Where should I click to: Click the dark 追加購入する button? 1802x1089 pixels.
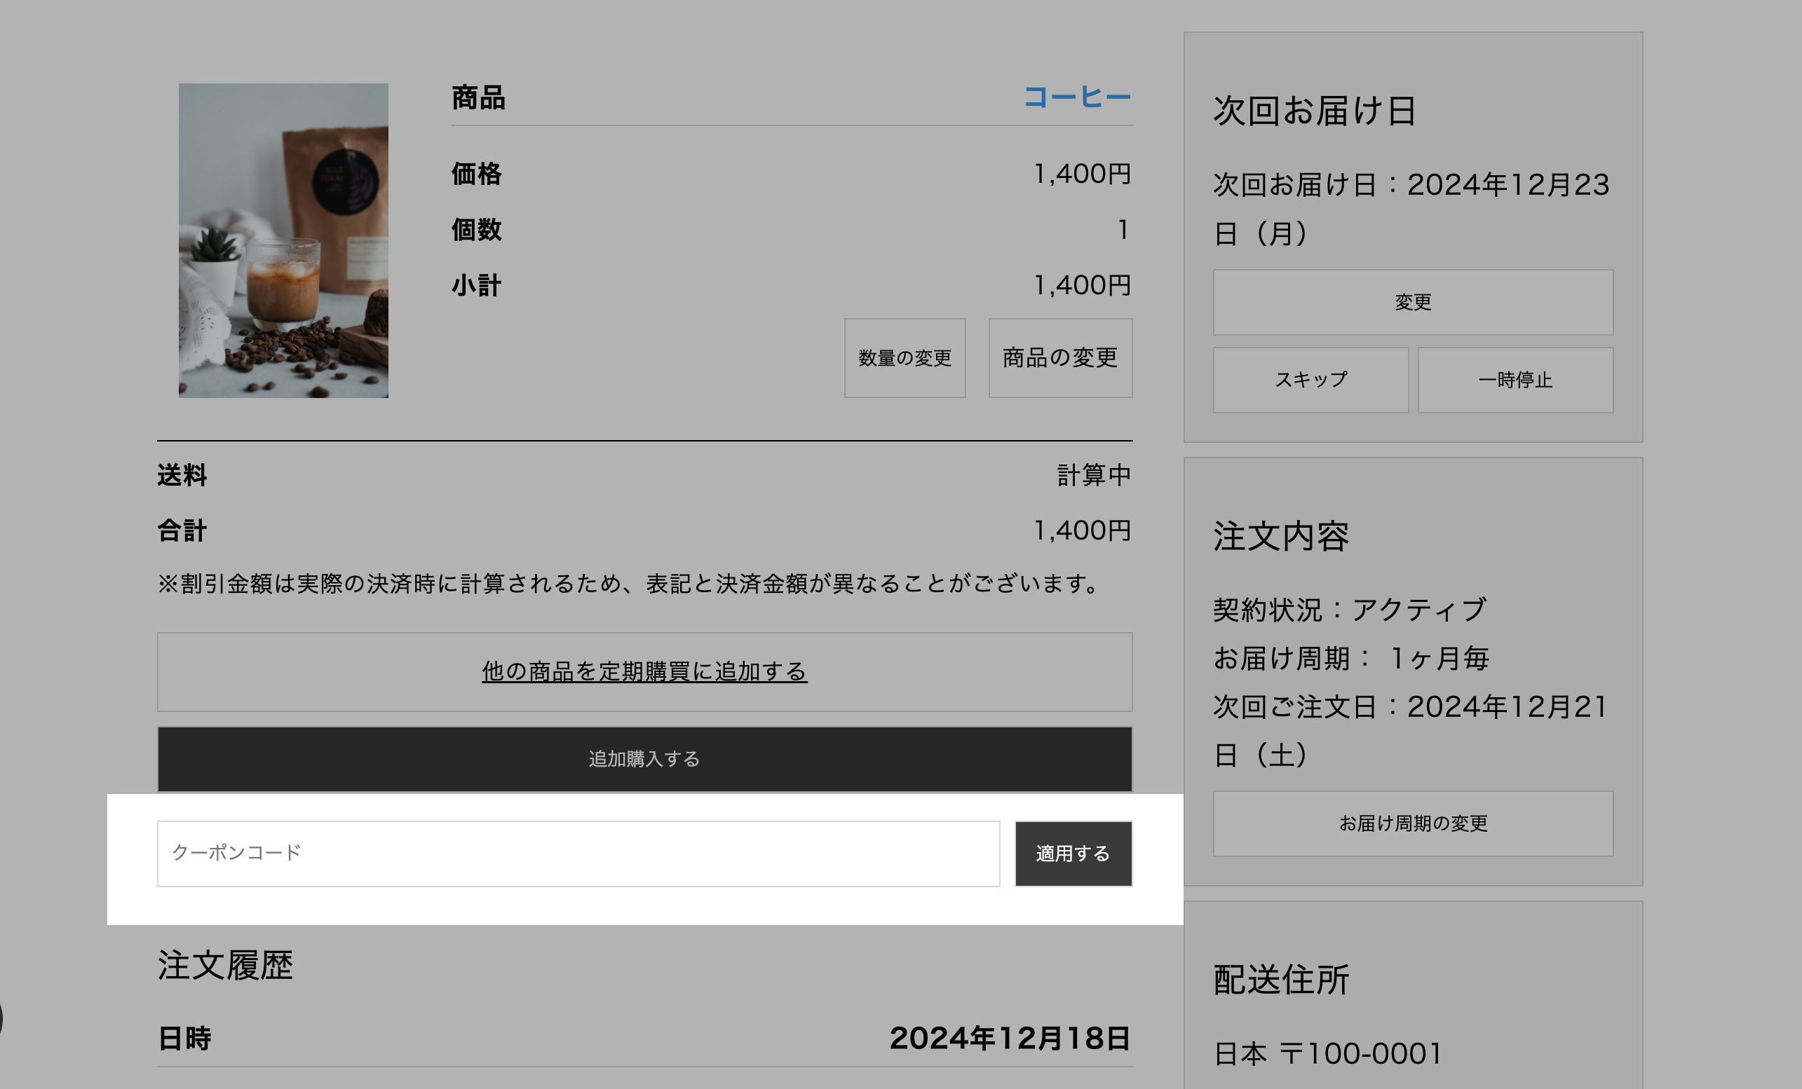pyautogui.click(x=644, y=759)
